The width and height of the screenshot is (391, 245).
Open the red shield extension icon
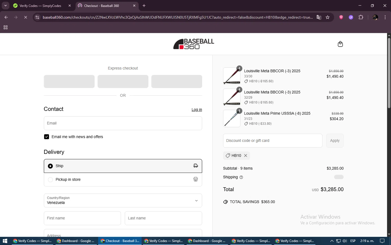[x=341, y=17]
